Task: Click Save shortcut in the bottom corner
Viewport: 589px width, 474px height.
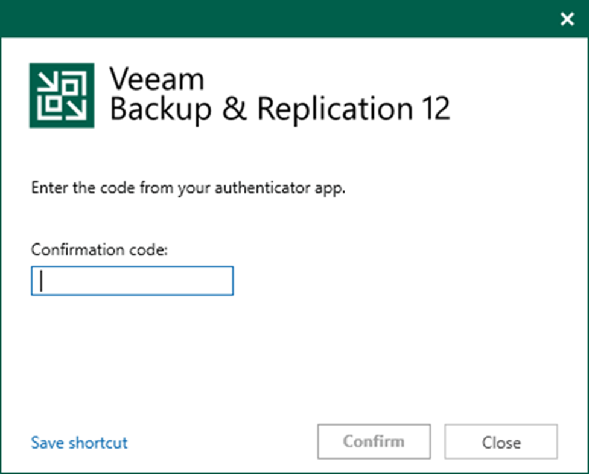Action: coord(78,443)
